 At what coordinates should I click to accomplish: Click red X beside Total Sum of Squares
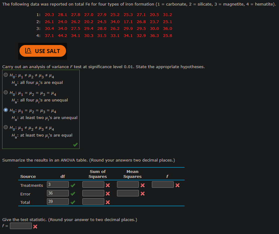click(x=108, y=202)
